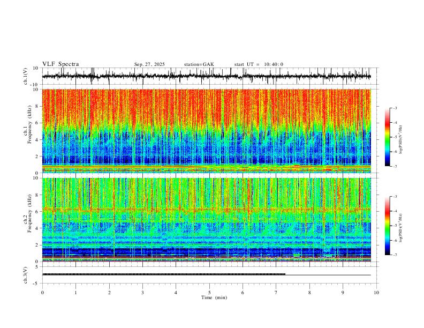Viewport: 424px width, 328px height.
Task: Click the ch.2 "Frequency (kHz)" axis label
Action: point(29,213)
